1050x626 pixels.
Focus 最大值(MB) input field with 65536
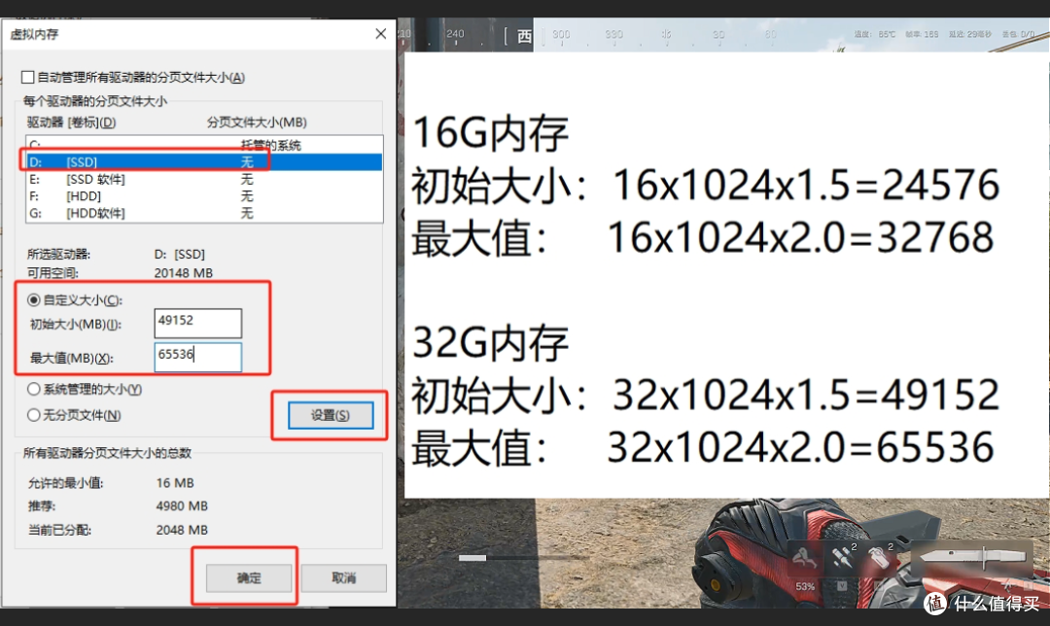click(x=197, y=357)
